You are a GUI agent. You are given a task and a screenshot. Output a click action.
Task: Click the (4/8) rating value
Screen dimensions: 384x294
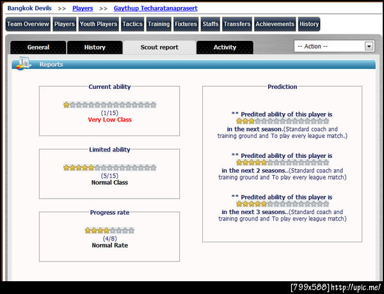pos(109,238)
